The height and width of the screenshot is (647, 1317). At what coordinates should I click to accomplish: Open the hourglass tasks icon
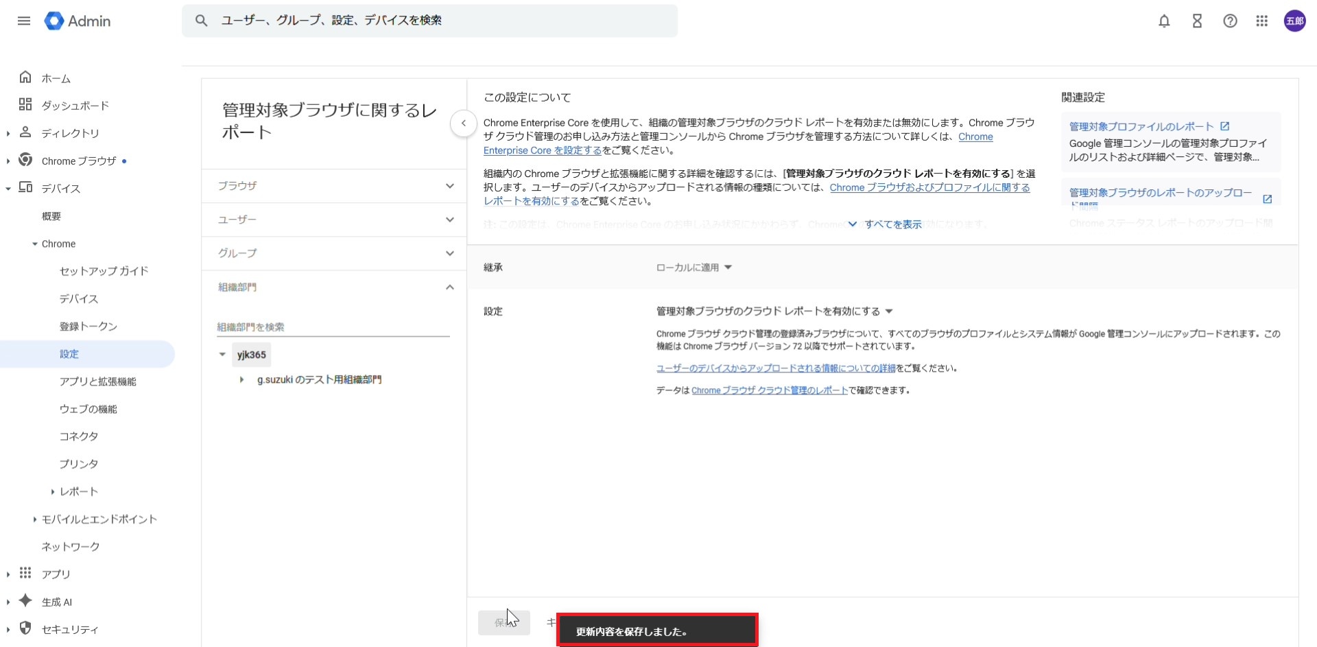1197,21
